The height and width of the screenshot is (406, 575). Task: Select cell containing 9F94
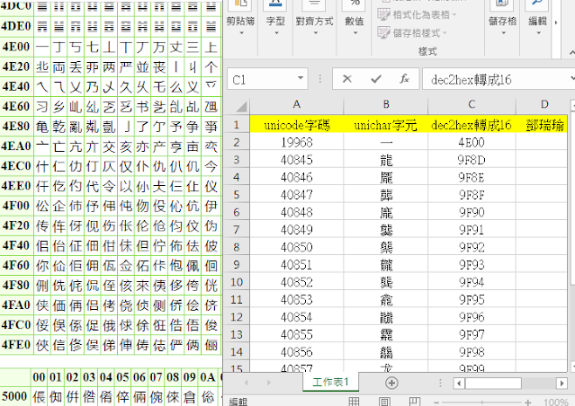coord(472,282)
